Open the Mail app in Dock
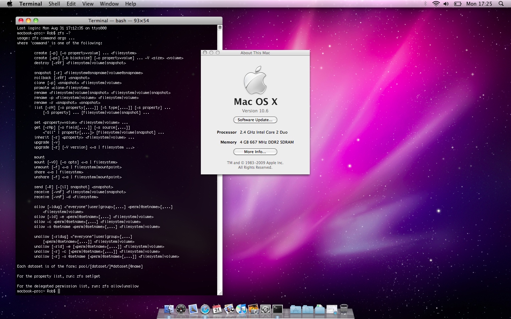511x319 pixels. click(x=193, y=309)
